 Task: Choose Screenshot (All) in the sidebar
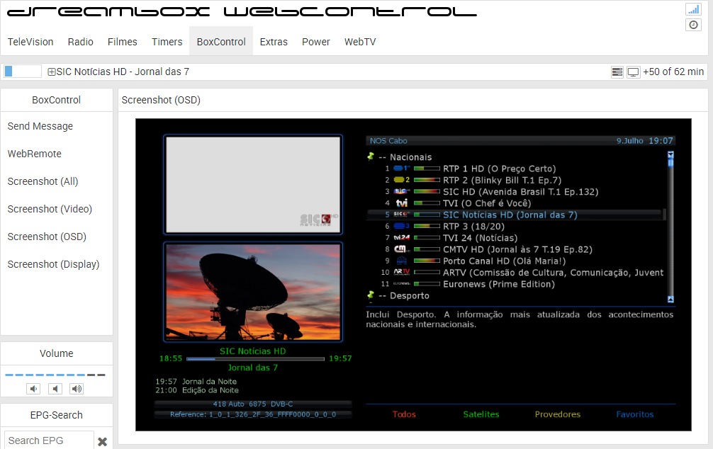point(43,181)
